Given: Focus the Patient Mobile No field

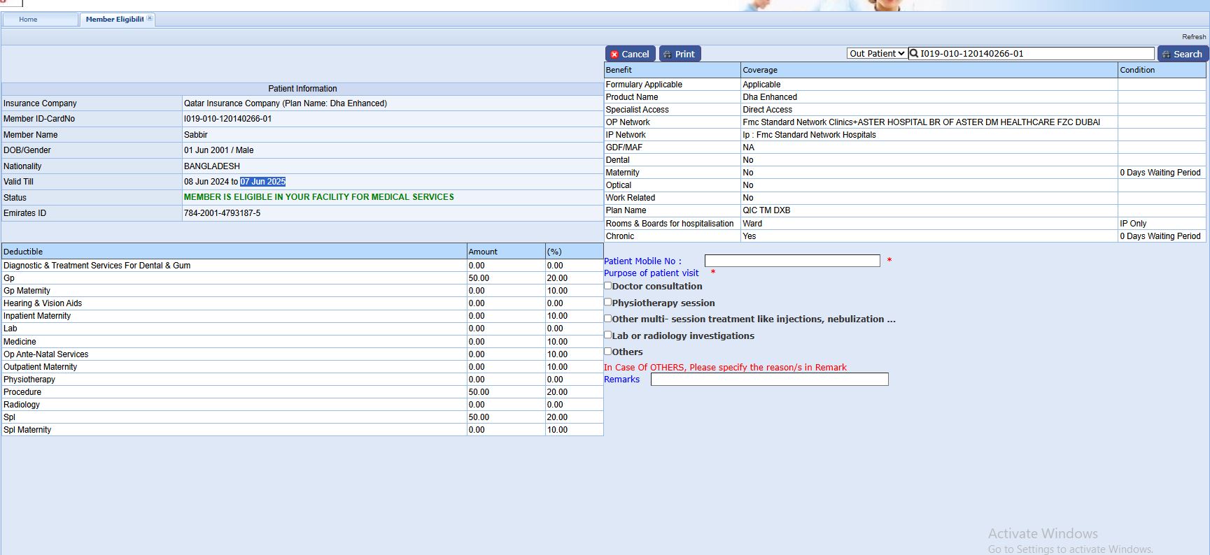Looking at the screenshot, I should pos(792,261).
